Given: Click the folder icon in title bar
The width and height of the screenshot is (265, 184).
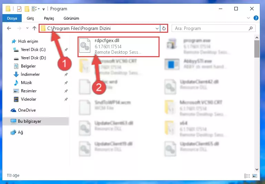Looking at the screenshot, I should 8,9.
